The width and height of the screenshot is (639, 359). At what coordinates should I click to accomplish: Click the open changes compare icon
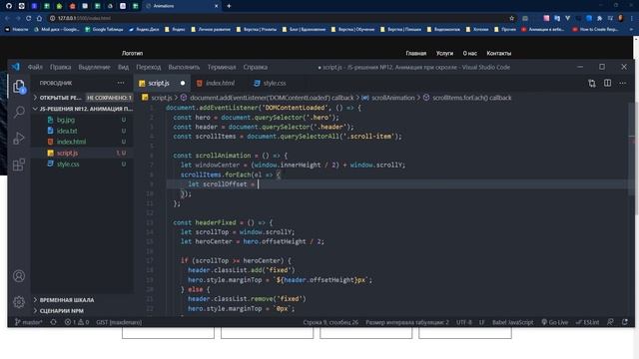point(592,83)
